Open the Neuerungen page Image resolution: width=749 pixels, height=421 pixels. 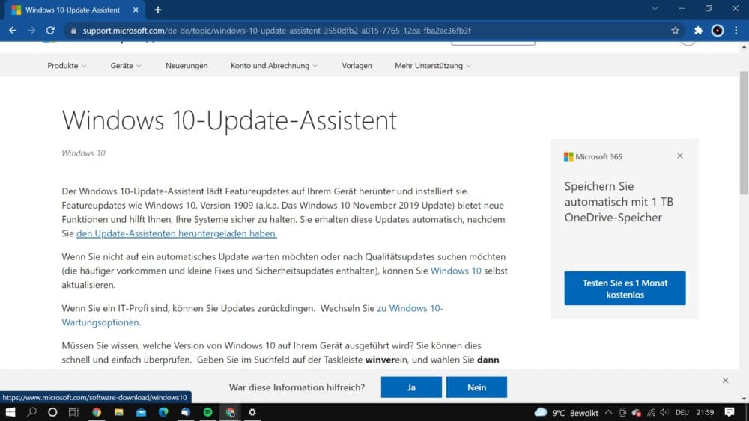tap(187, 66)
